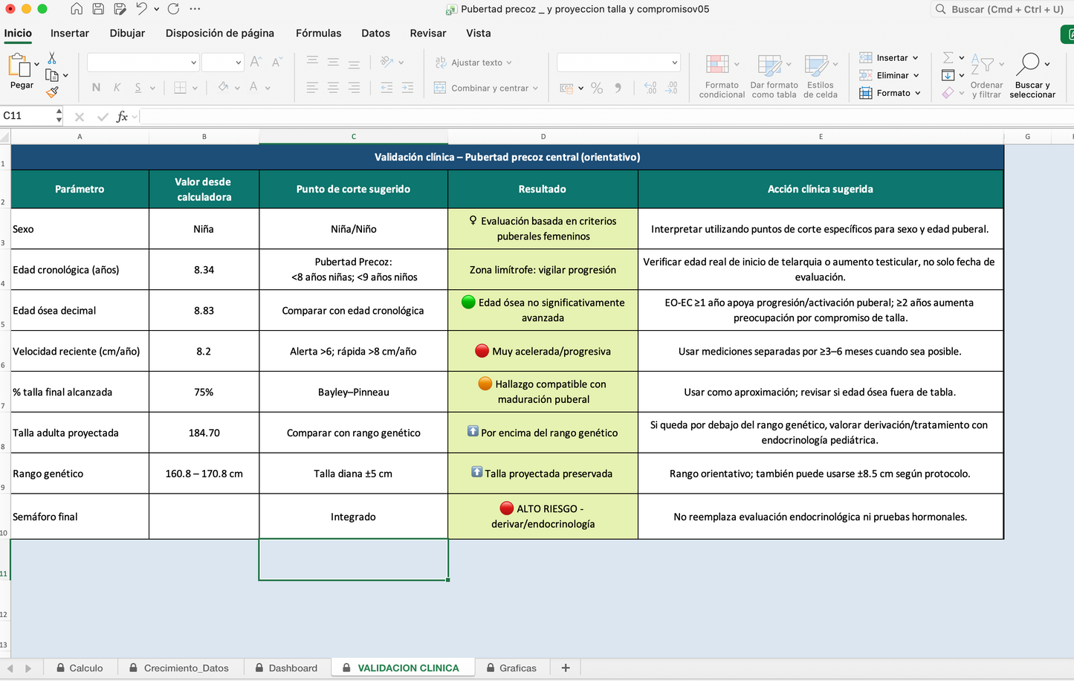Click the cell borders icon
The height and width of the screenshot is (681, 1074).
(180, 88)
